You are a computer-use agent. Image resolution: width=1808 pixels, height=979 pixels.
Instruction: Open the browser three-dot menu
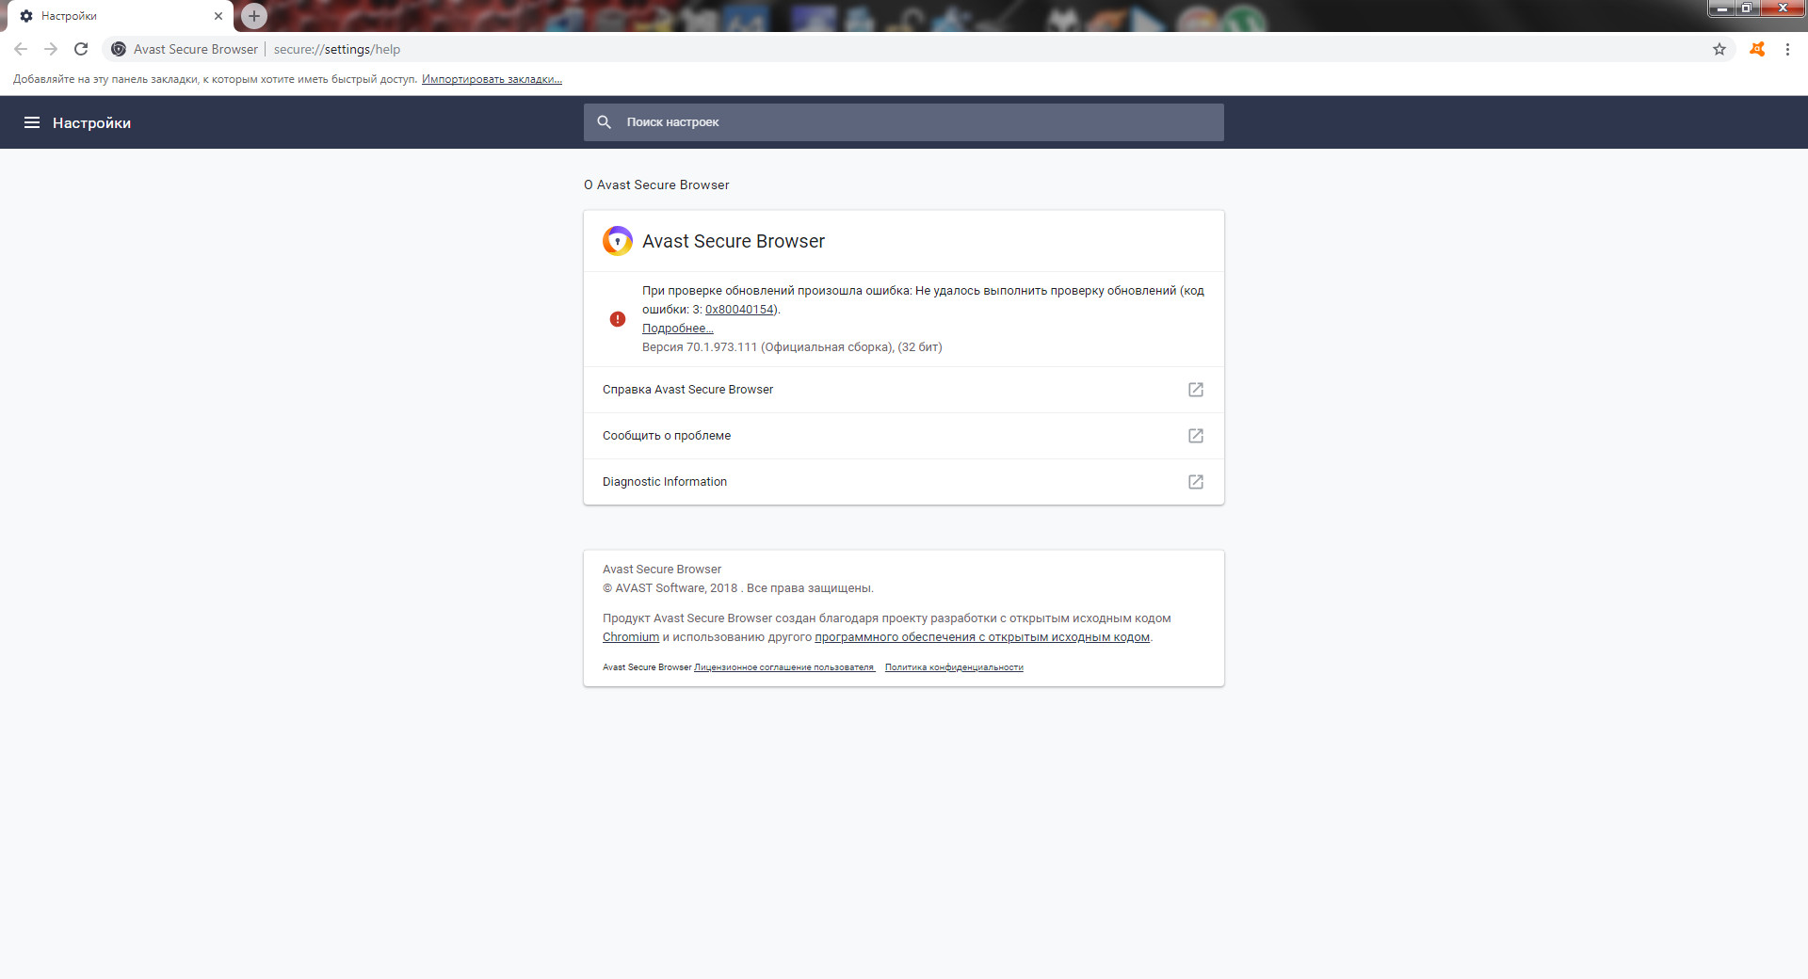pyautogui.click(x=1787, y=49)
